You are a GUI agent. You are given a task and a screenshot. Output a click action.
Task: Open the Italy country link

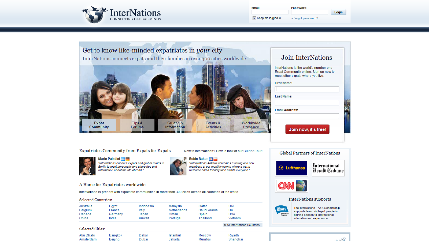click(142, 210)
